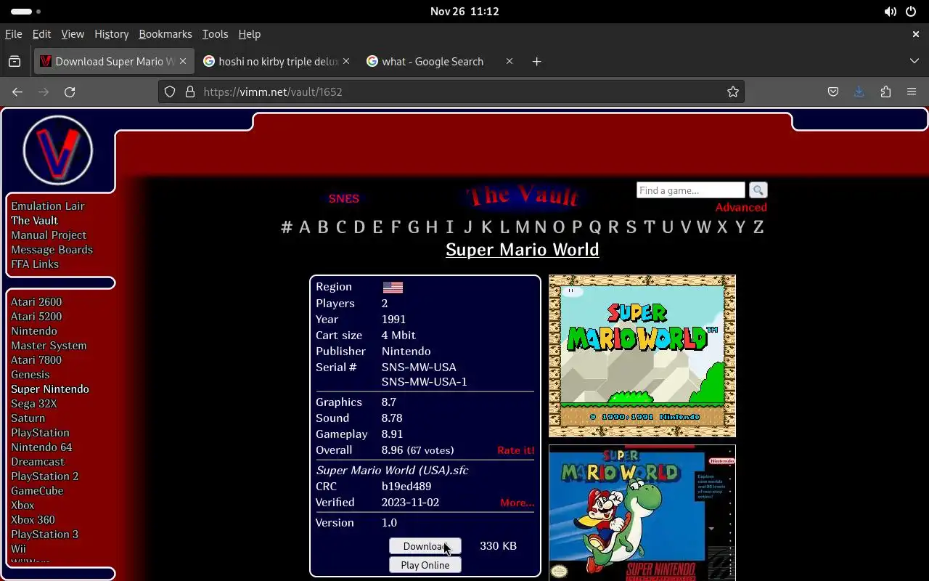
Task: Open the Edit menu
Action: [41, 34]
